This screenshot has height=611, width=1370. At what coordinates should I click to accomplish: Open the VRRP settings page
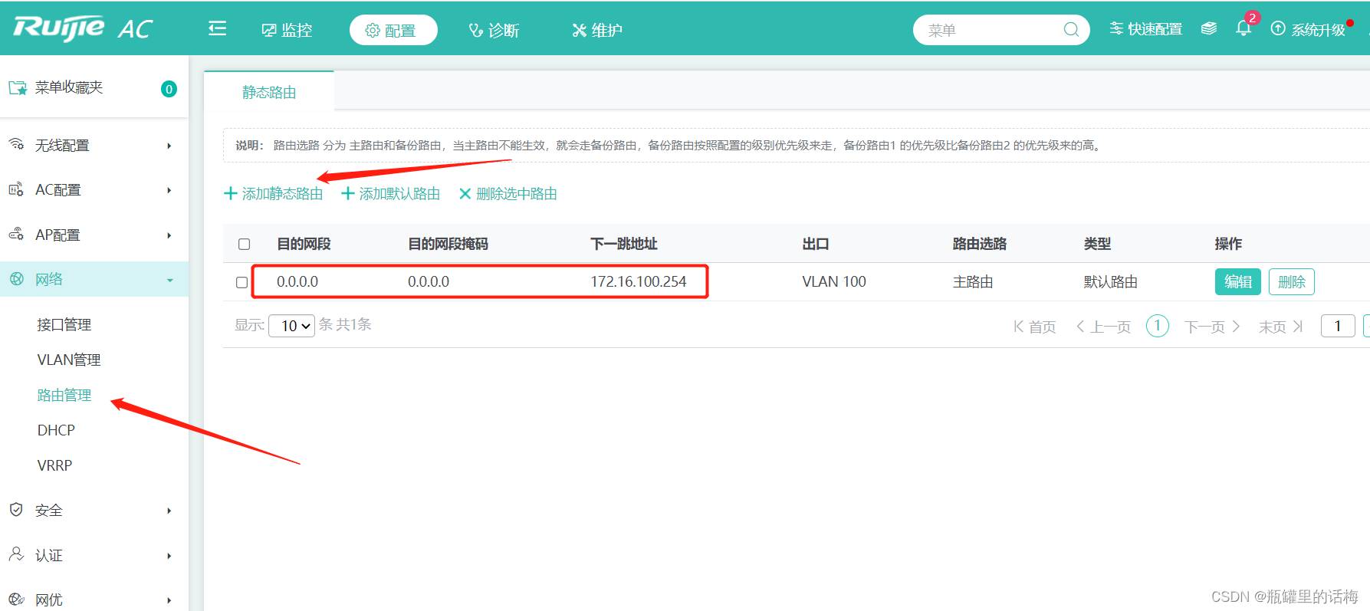(54, 465)
